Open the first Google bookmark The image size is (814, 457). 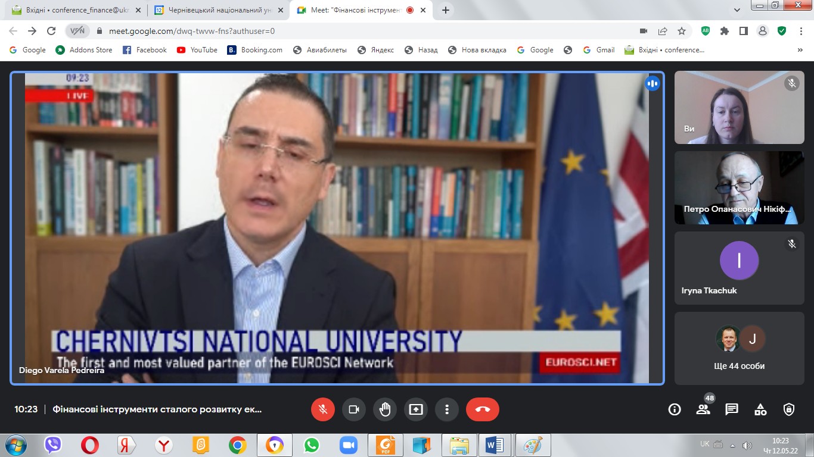coord(27,50)
